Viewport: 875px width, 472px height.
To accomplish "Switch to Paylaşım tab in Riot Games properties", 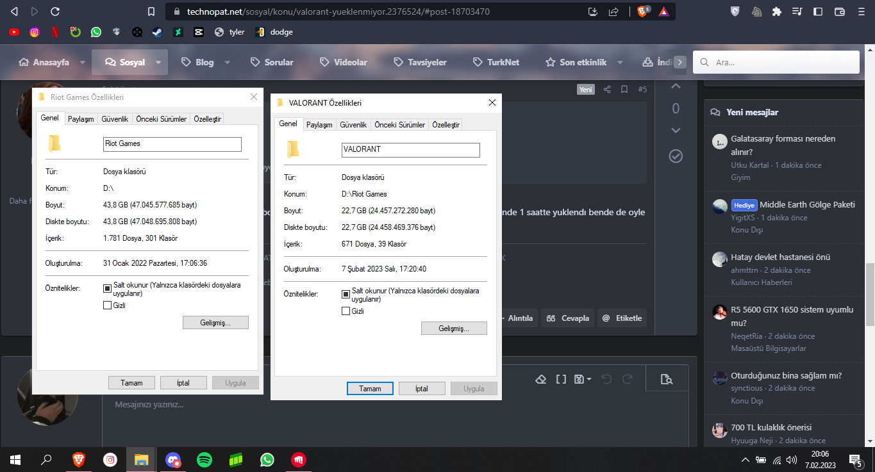I will pyautogui.click(x=81, y=119).
